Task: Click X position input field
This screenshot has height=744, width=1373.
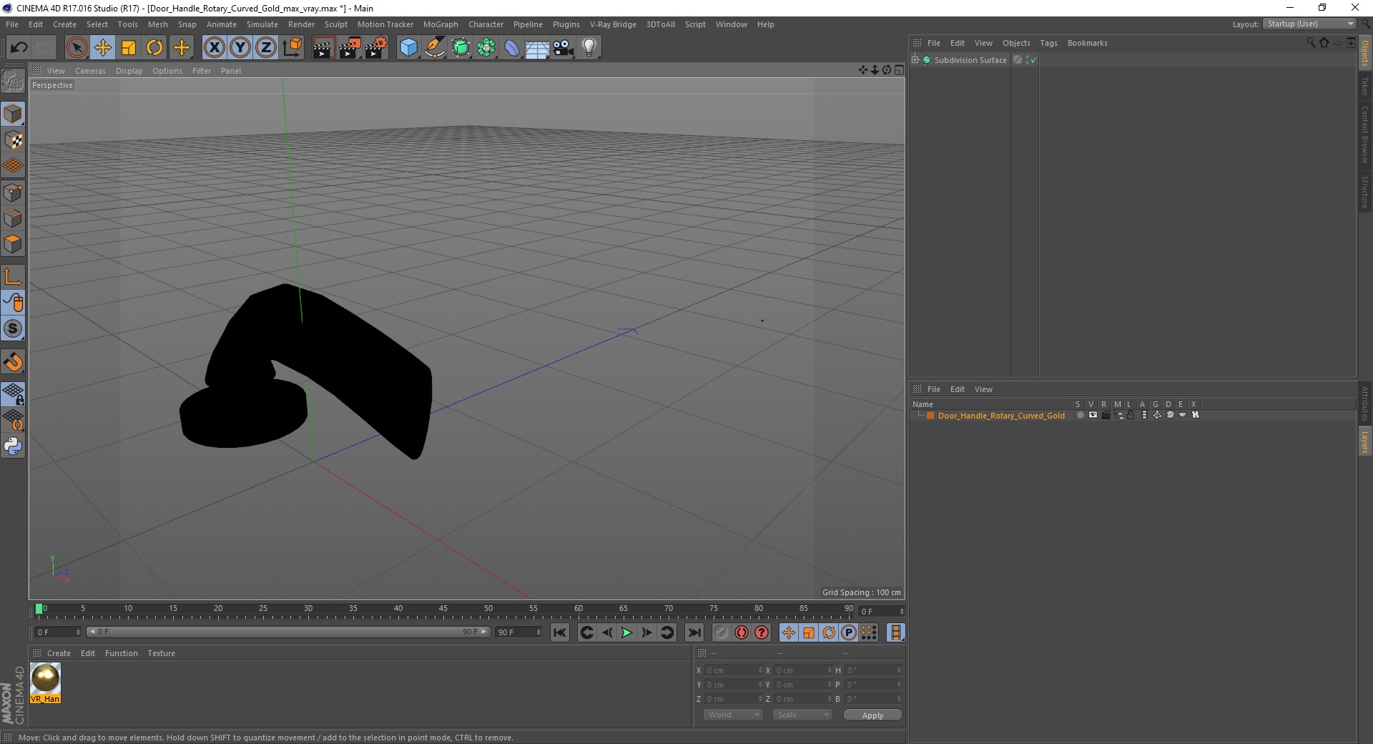Action: (734, 670)
